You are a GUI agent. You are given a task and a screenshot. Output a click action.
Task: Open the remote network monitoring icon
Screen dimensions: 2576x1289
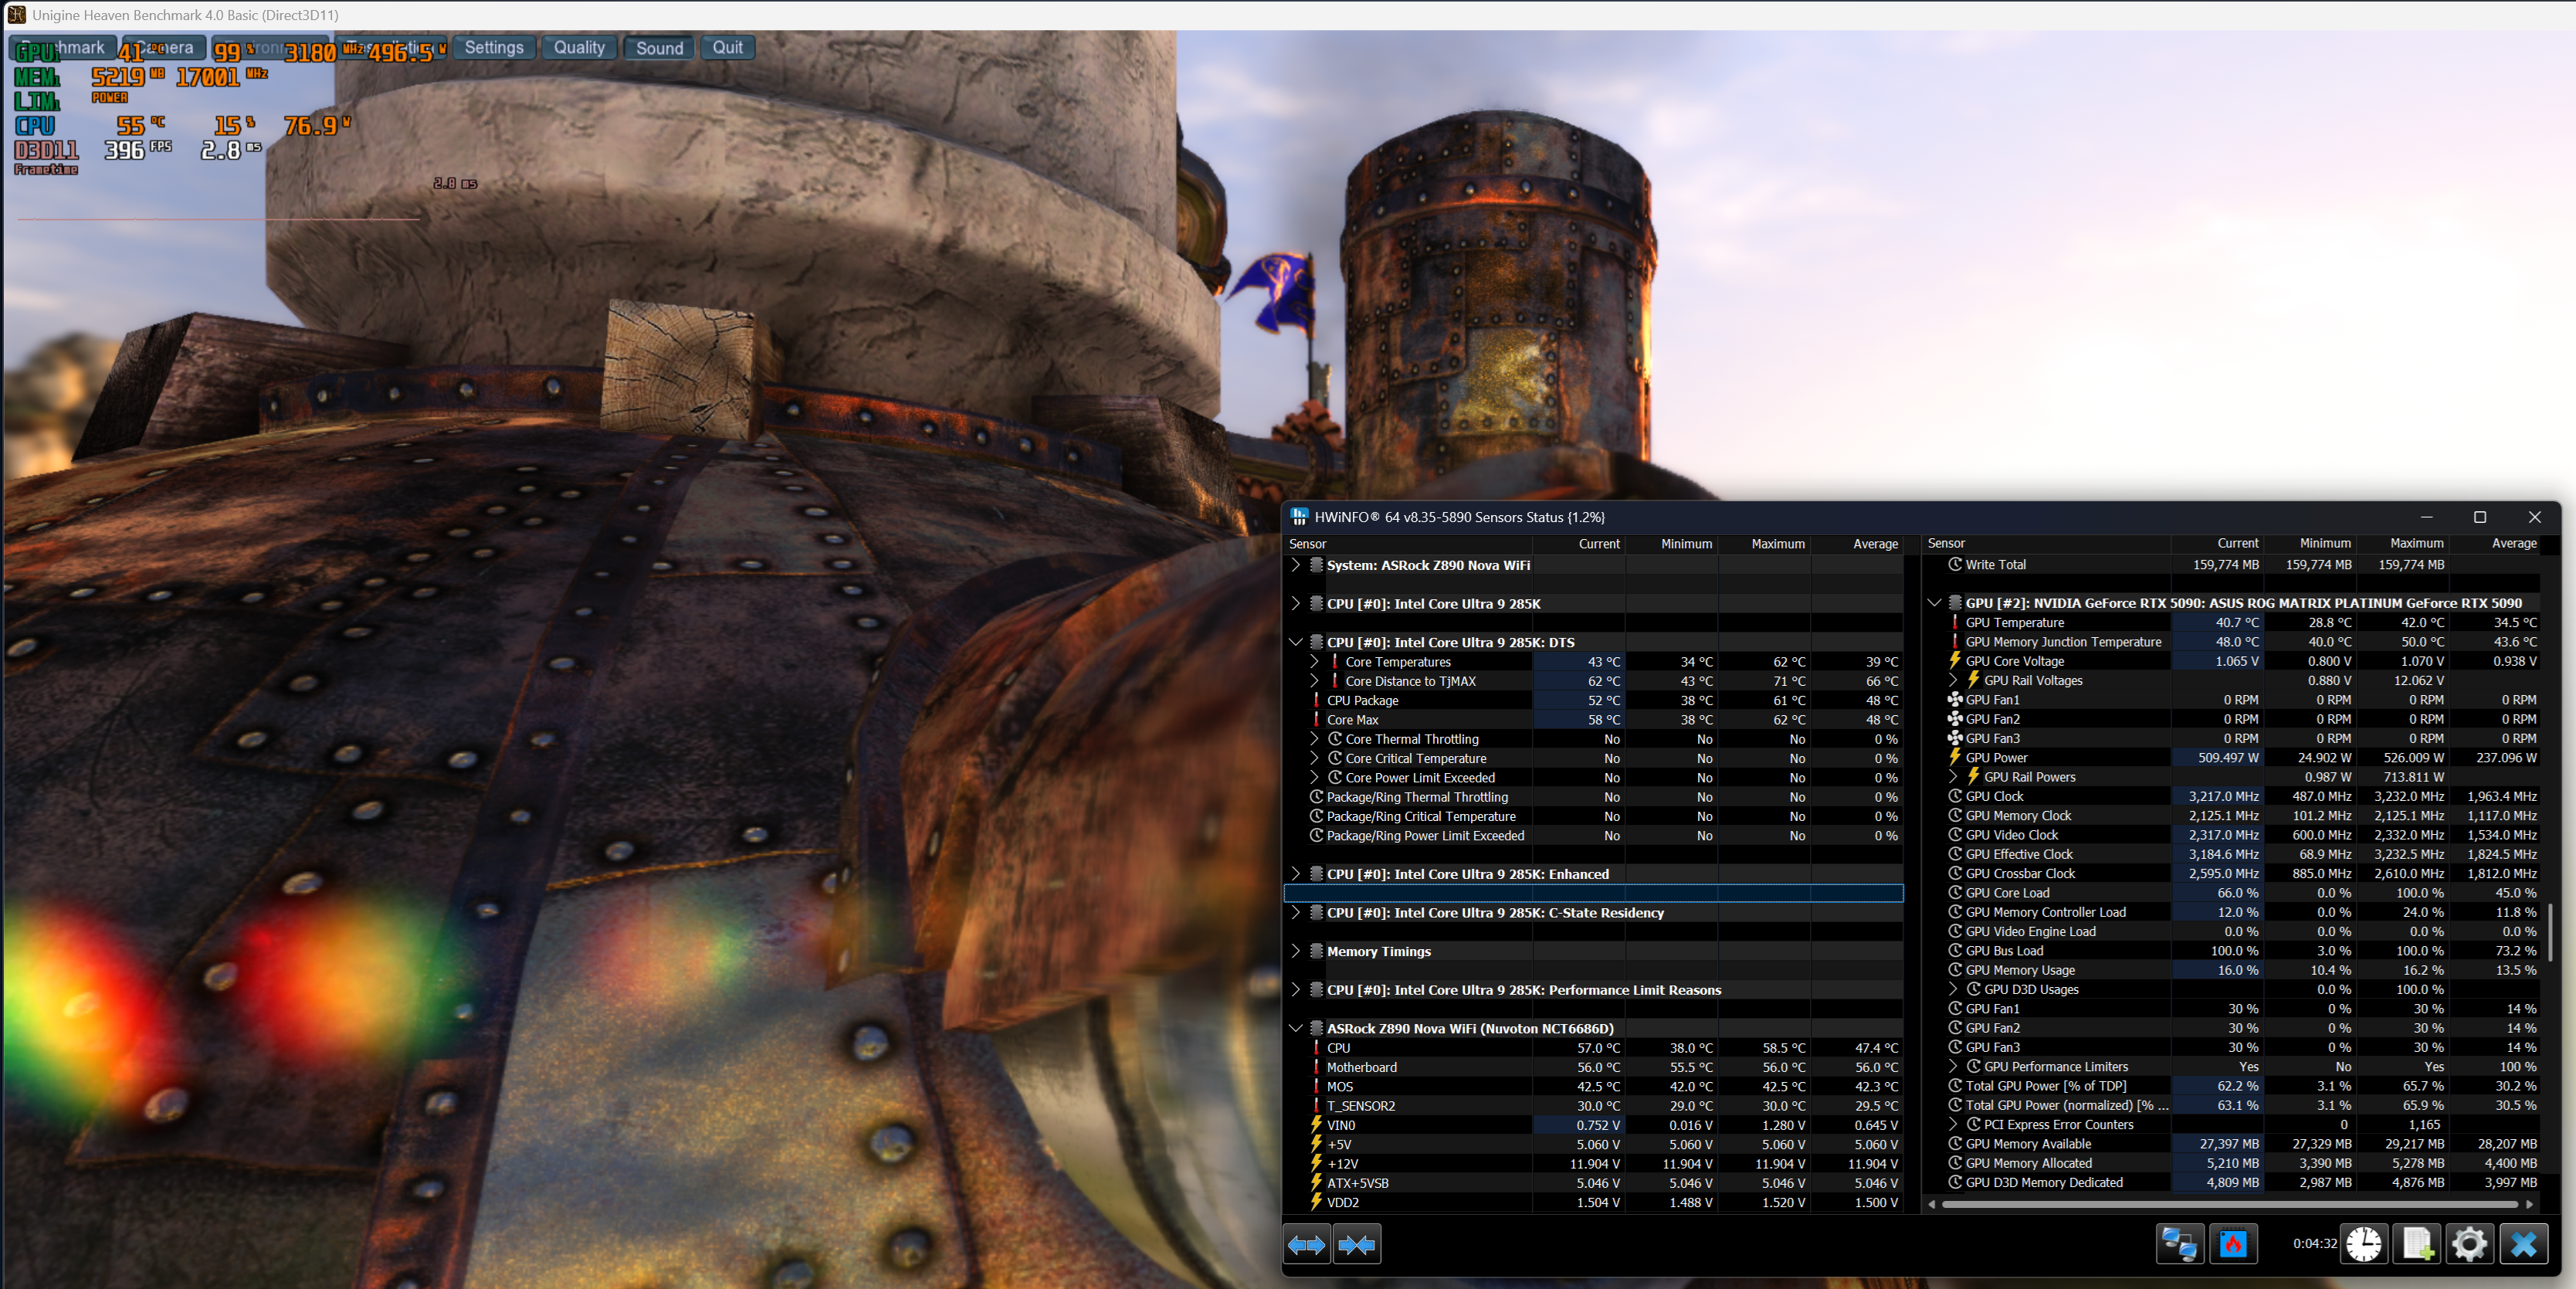[x=2180, y=1244]
